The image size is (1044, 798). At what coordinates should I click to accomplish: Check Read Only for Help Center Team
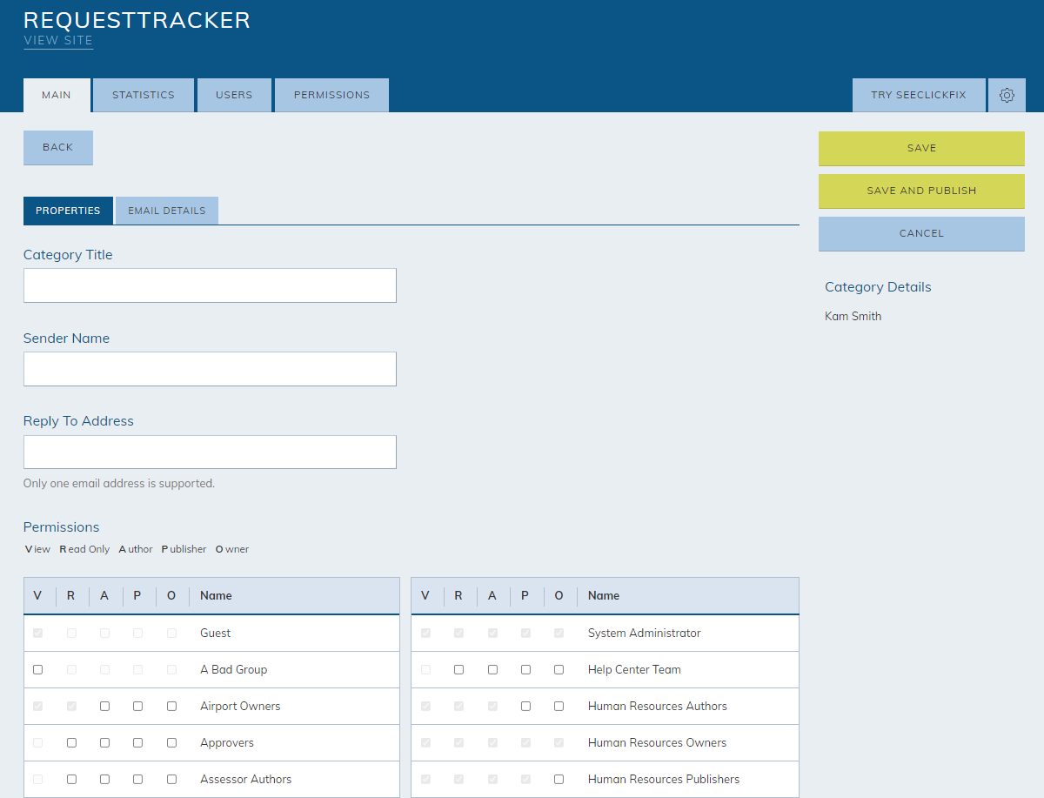(458, 670)
